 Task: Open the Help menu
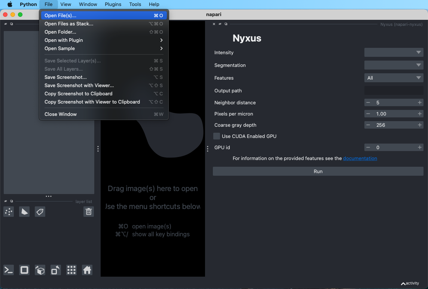coord(154,4)
